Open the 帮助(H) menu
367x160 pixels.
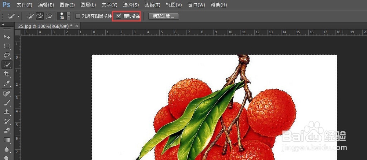(x=219, y=5)
